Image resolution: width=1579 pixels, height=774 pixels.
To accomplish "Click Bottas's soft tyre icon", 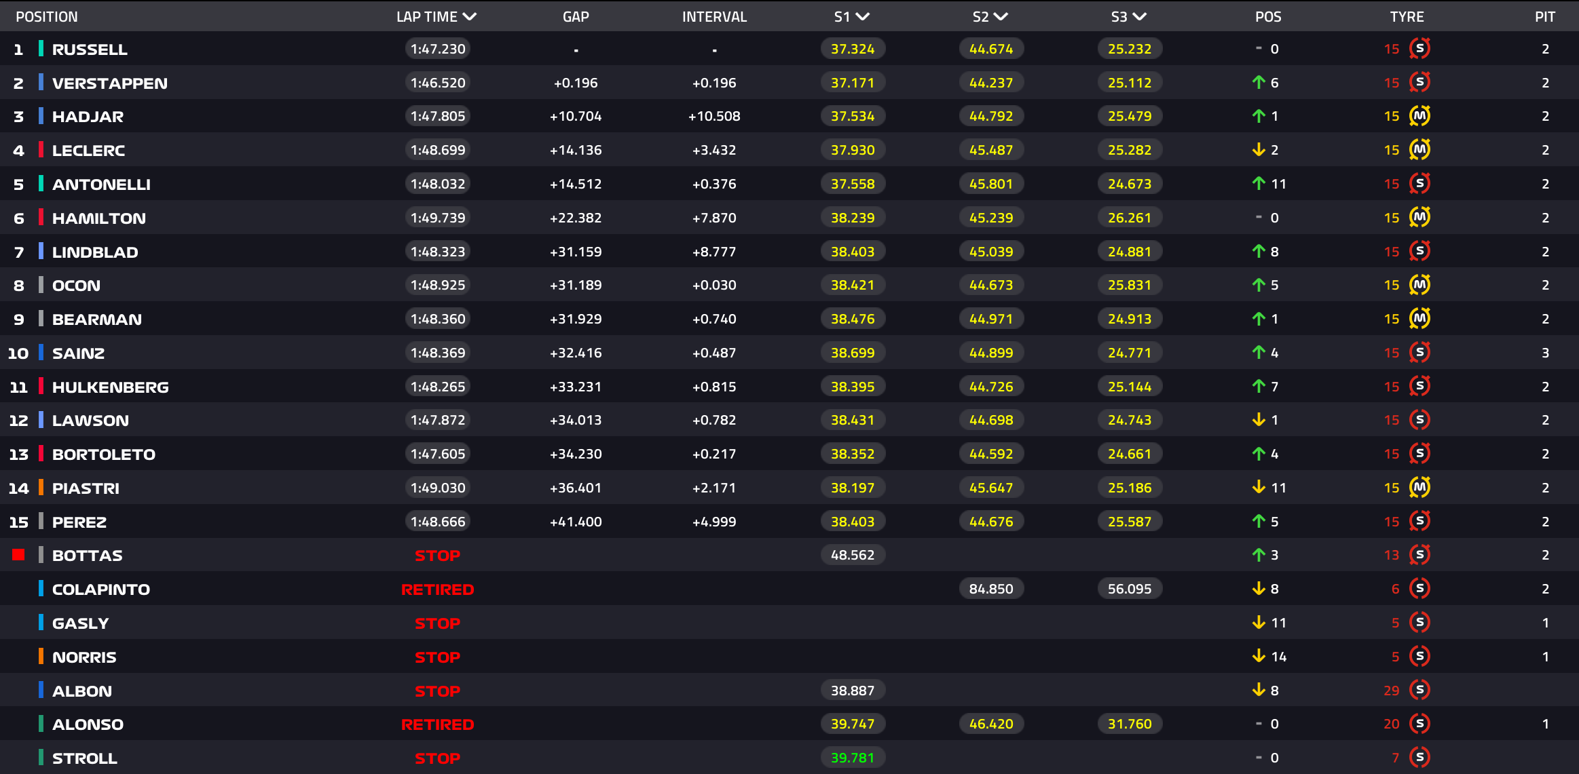I will coord(1419,555).
